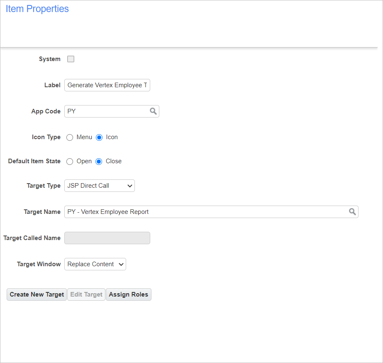Screen dimensions: 383x363
Task: Click the "Default Item State" label text
Action: point(34,161)
